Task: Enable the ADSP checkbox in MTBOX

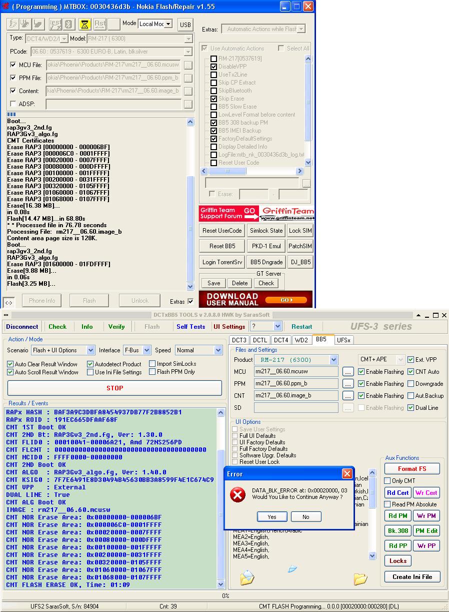Action: click(13, 104)
